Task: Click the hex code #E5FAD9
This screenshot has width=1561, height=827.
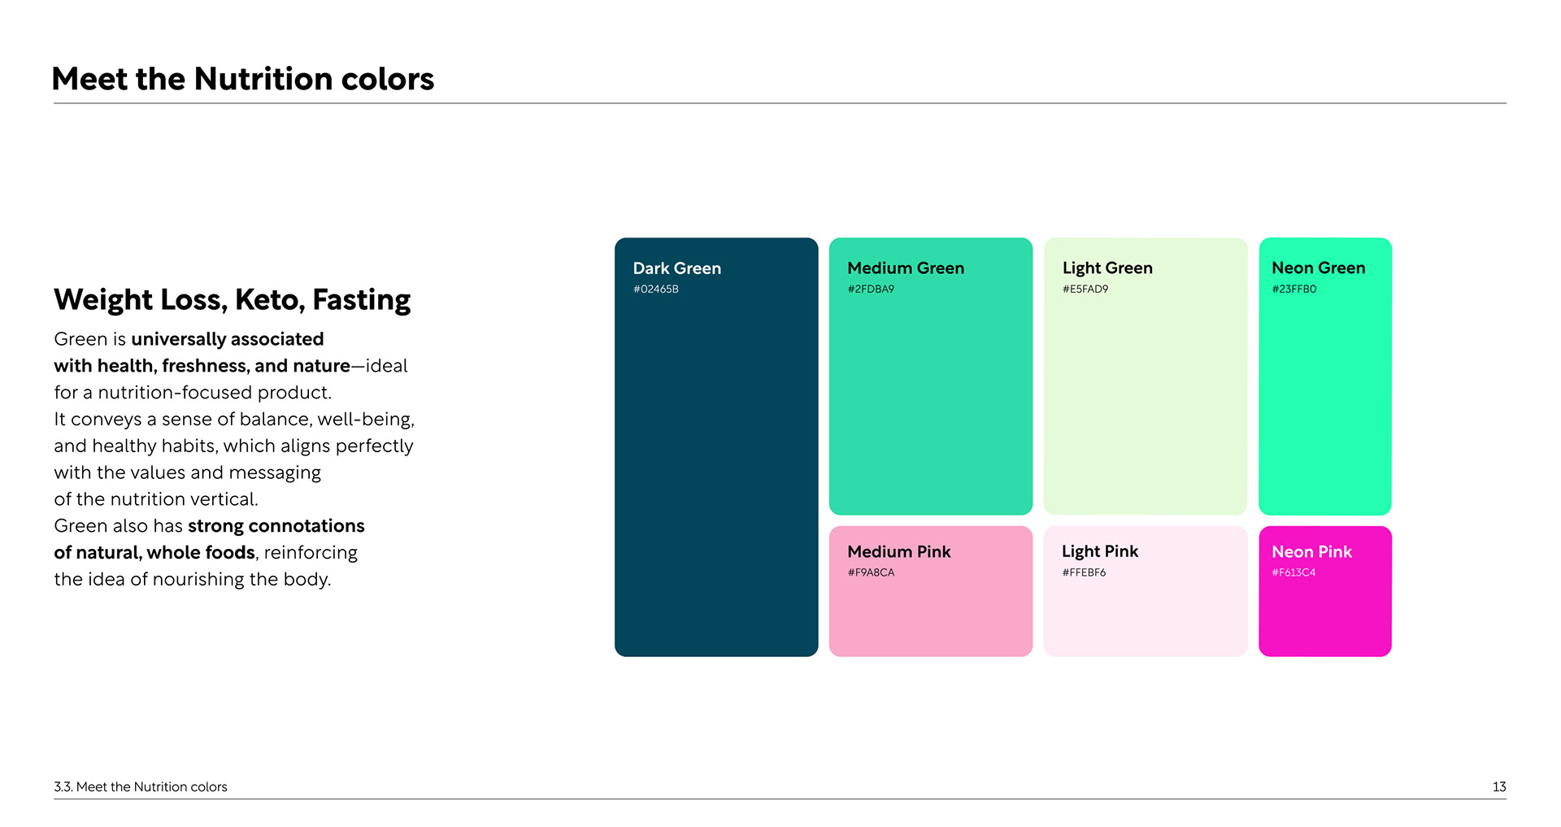Action: 1085,289
